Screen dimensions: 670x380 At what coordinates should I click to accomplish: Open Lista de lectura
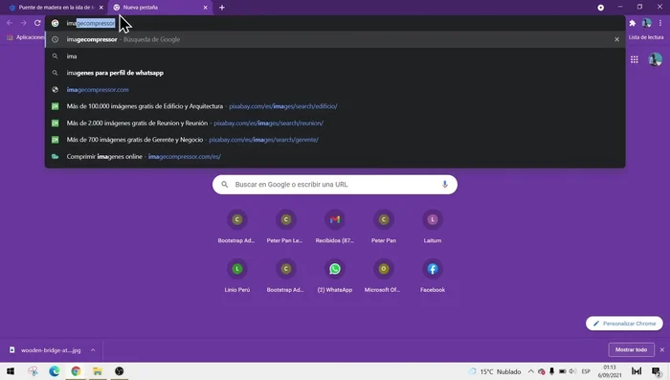[x=646, y=37]
